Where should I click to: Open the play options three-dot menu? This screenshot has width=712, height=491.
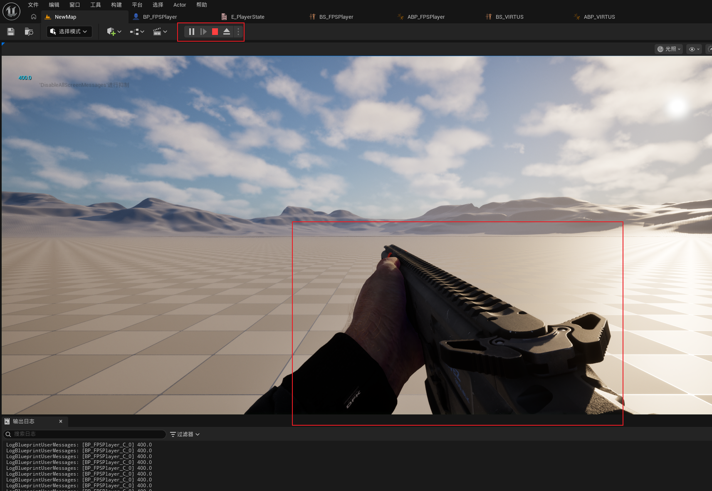click(238, 32)
